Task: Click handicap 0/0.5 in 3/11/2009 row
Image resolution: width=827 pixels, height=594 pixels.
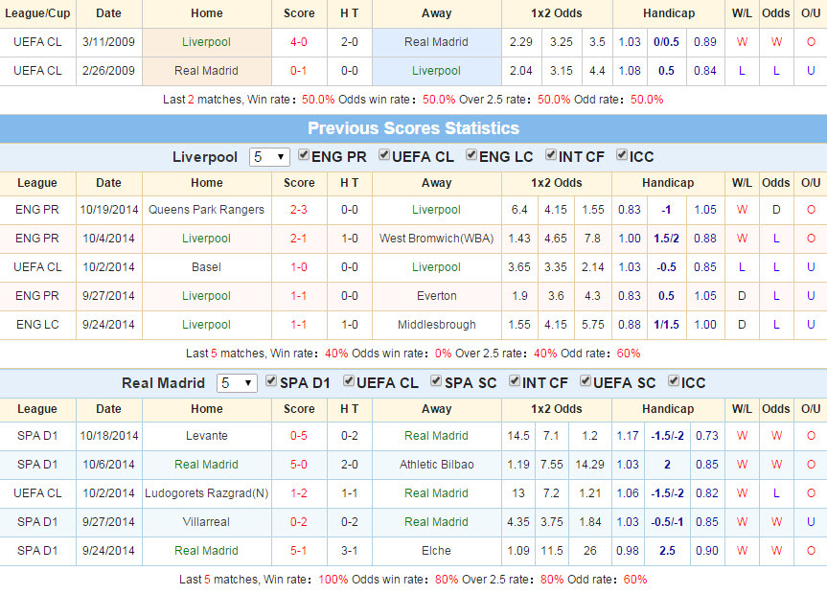Action: point(666,42)
